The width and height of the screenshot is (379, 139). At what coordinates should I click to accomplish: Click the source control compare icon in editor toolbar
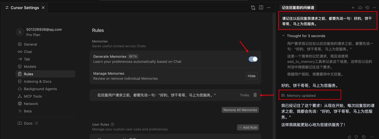tap(253, 8)
